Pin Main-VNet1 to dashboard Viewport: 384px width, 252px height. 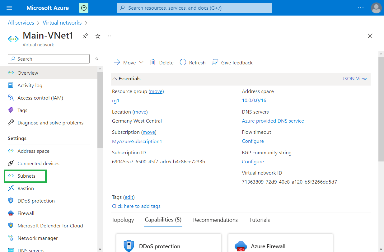click(85, 36)
